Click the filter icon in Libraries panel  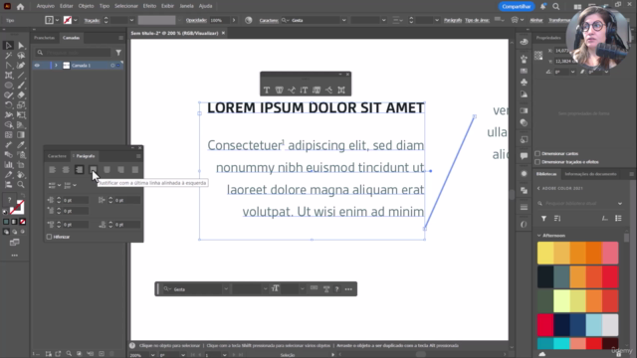click(x=543, y=219)
